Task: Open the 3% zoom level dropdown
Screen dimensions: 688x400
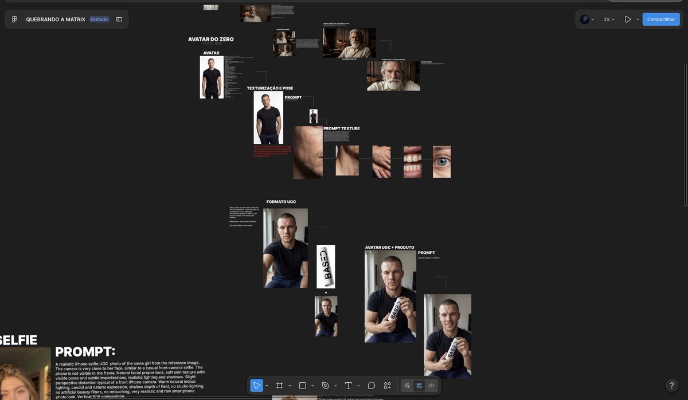Action: click(609, 19)
